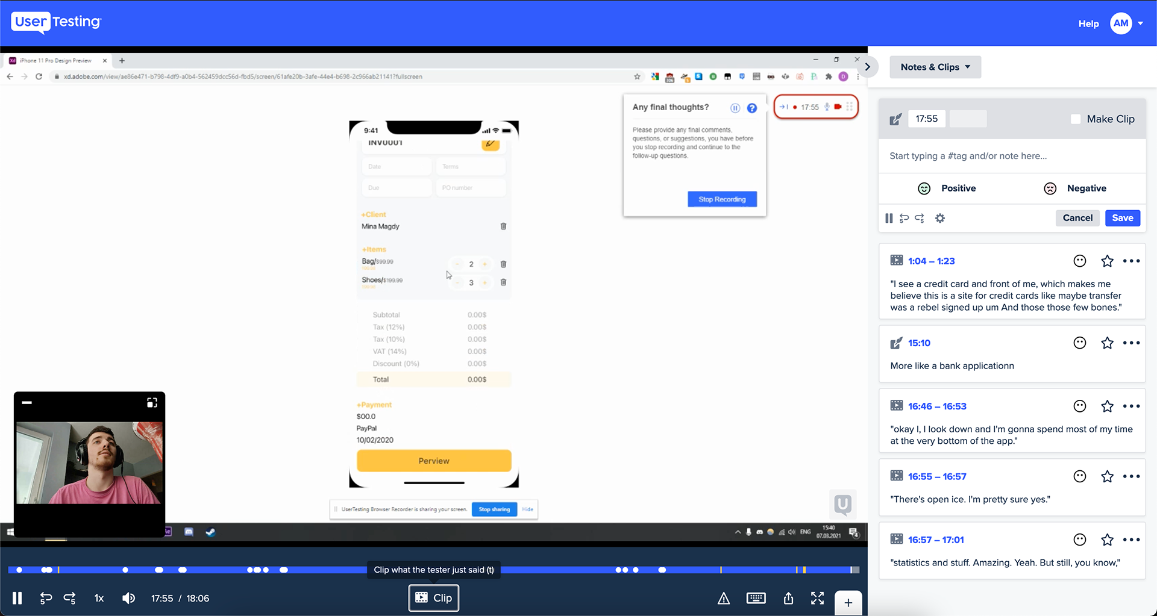The height and width of the screenshot is (616, 1157).
Task: Focus the note text input area
Action: pyautogui.click(x=1012, y=156)
